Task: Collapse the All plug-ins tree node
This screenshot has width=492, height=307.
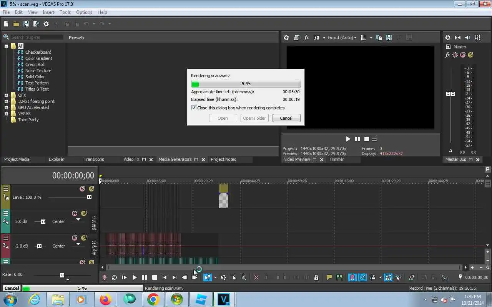Action: click(x=6, y=46)
